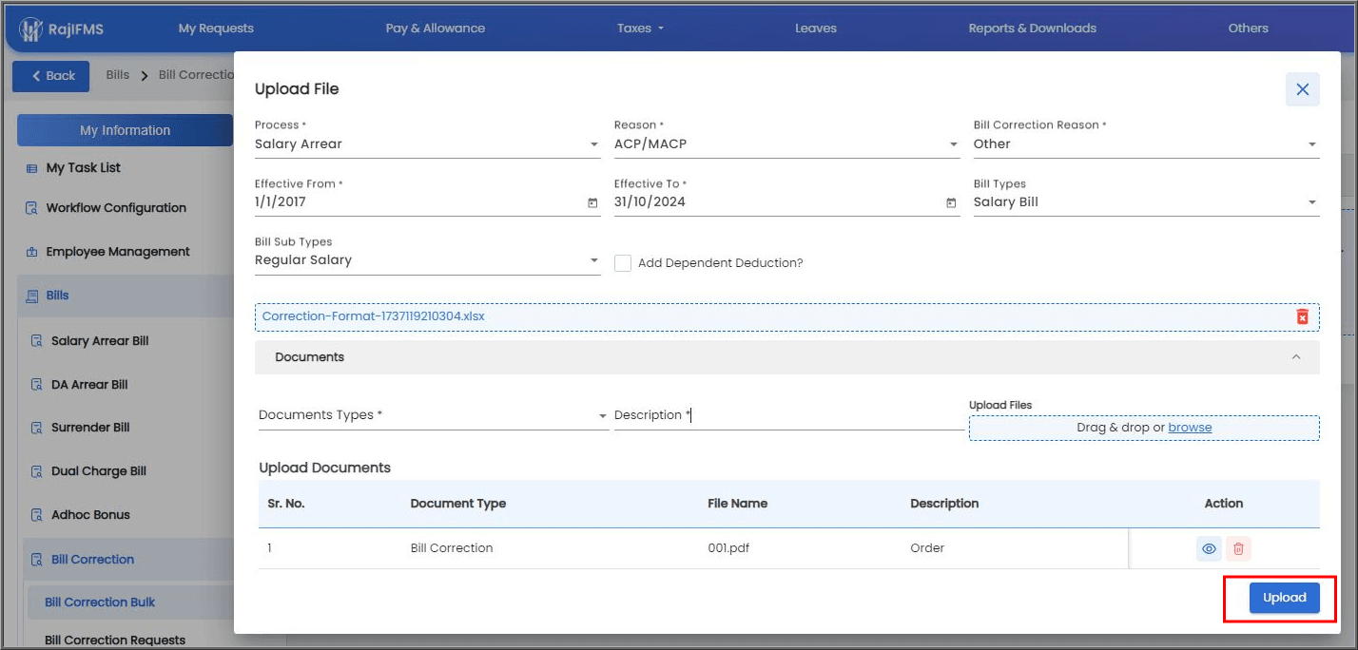Click the Order description cell
The width and height of the screenshot is (1358, 650).
(x=927, y=548)
